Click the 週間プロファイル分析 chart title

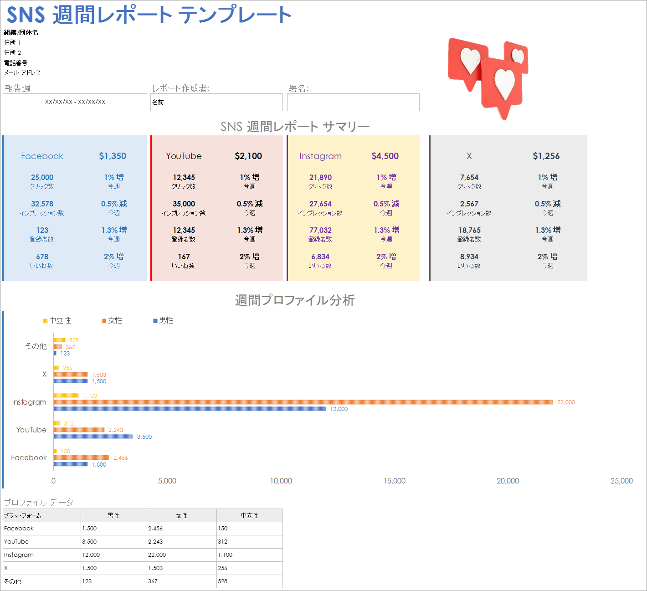(x=295, y=300)
